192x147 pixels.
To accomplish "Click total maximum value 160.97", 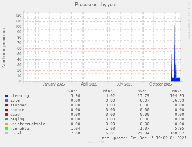I will pos(177,133).
